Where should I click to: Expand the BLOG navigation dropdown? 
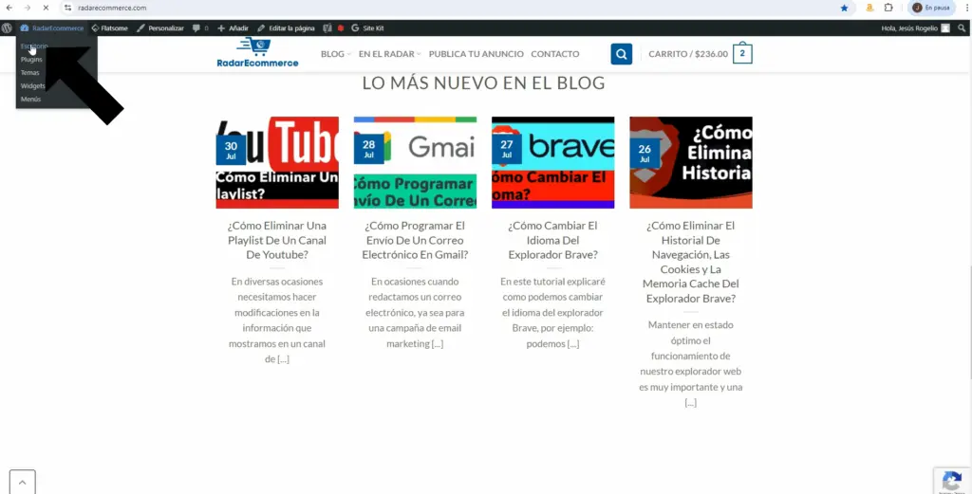click(335, 54)
